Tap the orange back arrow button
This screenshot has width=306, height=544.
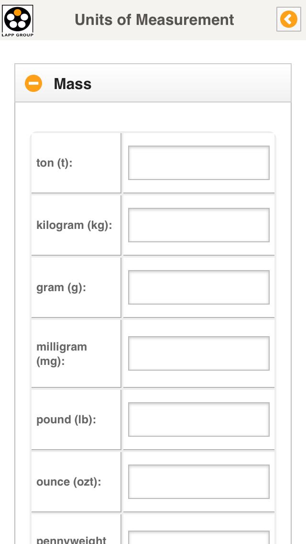point(288,20)
